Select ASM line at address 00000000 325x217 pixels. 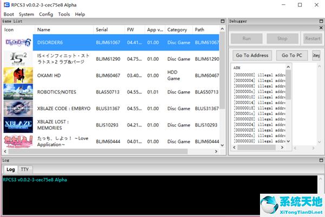tap(259, 75)
